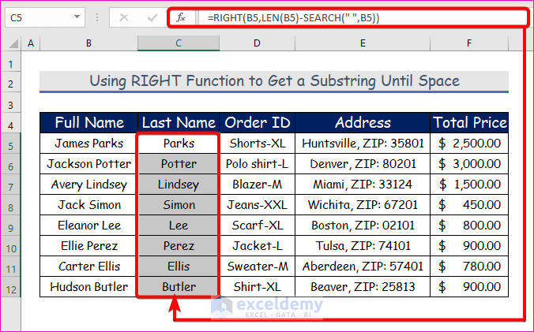Select the 'Butler' last name cell
The height and width of the screenshot is (332, 534).
(179, 287)
